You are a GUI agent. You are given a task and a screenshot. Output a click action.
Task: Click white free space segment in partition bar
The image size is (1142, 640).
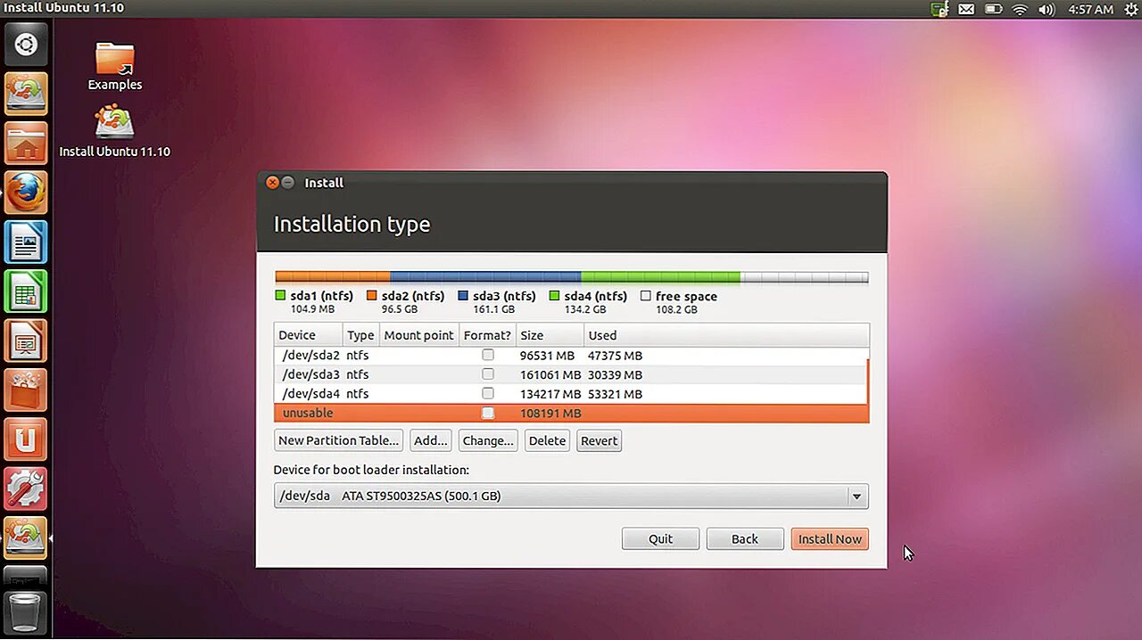click(804, 277)
